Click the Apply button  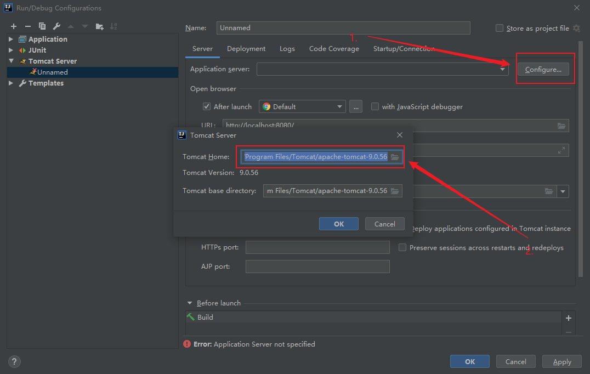pos(562,361)
